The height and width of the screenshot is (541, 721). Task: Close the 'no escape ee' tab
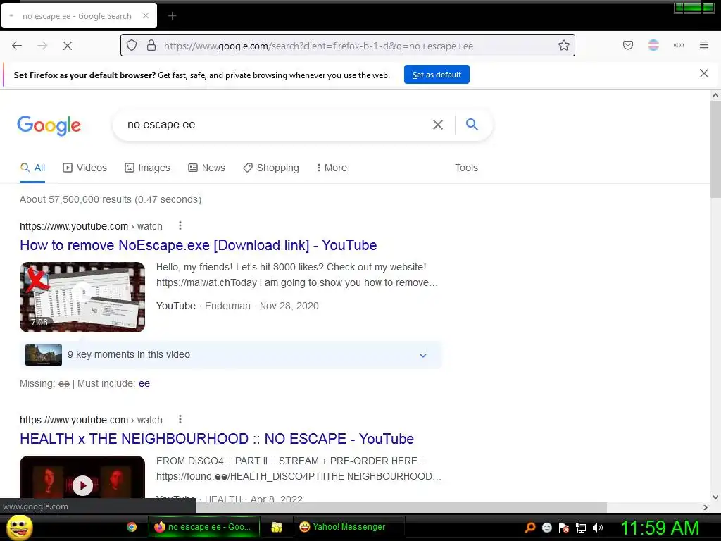[146, 15]
